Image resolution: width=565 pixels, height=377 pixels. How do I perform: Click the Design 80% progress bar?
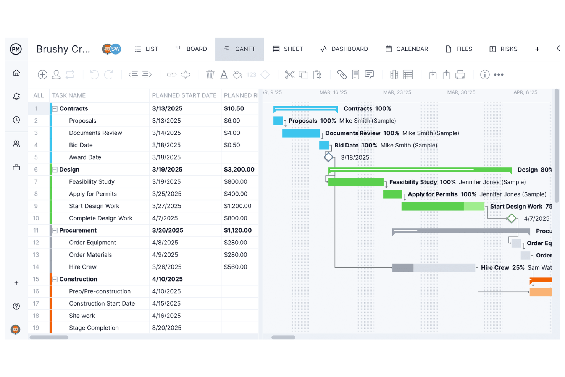420,170
